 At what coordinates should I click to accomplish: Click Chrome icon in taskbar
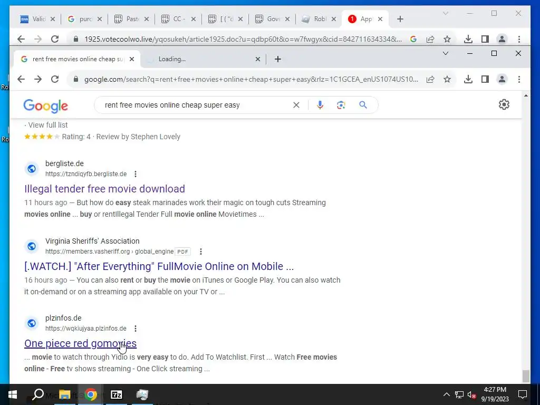pos(91,394)
